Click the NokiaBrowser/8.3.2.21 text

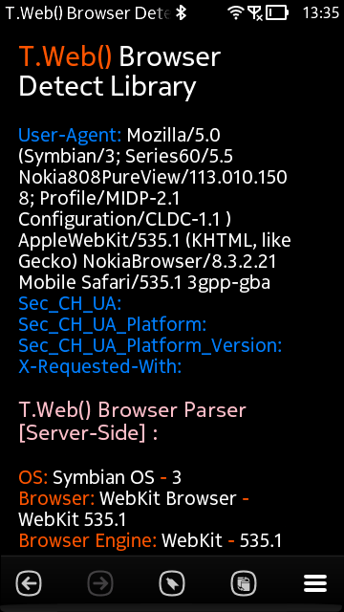[180, 262]
